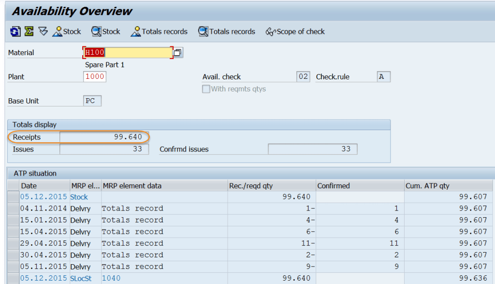Open the Material field matchcode dropdown
Viewport: 495px width, 284px height.
point(177,52)
